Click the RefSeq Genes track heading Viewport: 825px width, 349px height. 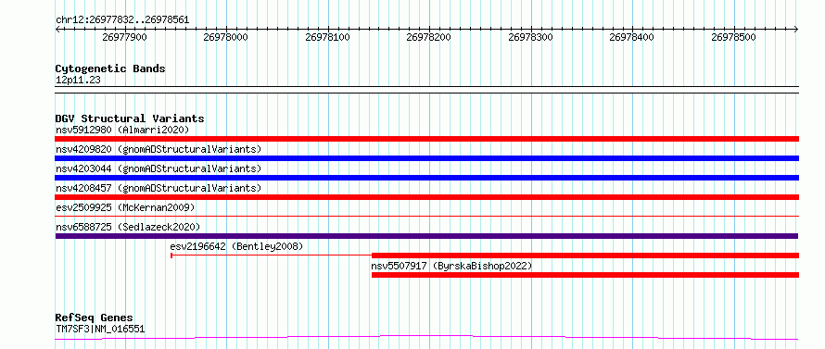pos(95,318)
